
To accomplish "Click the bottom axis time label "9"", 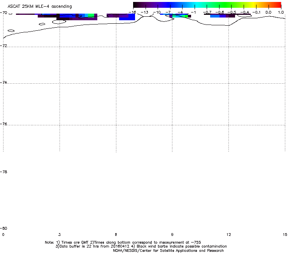I will click(x=172, y=234).
